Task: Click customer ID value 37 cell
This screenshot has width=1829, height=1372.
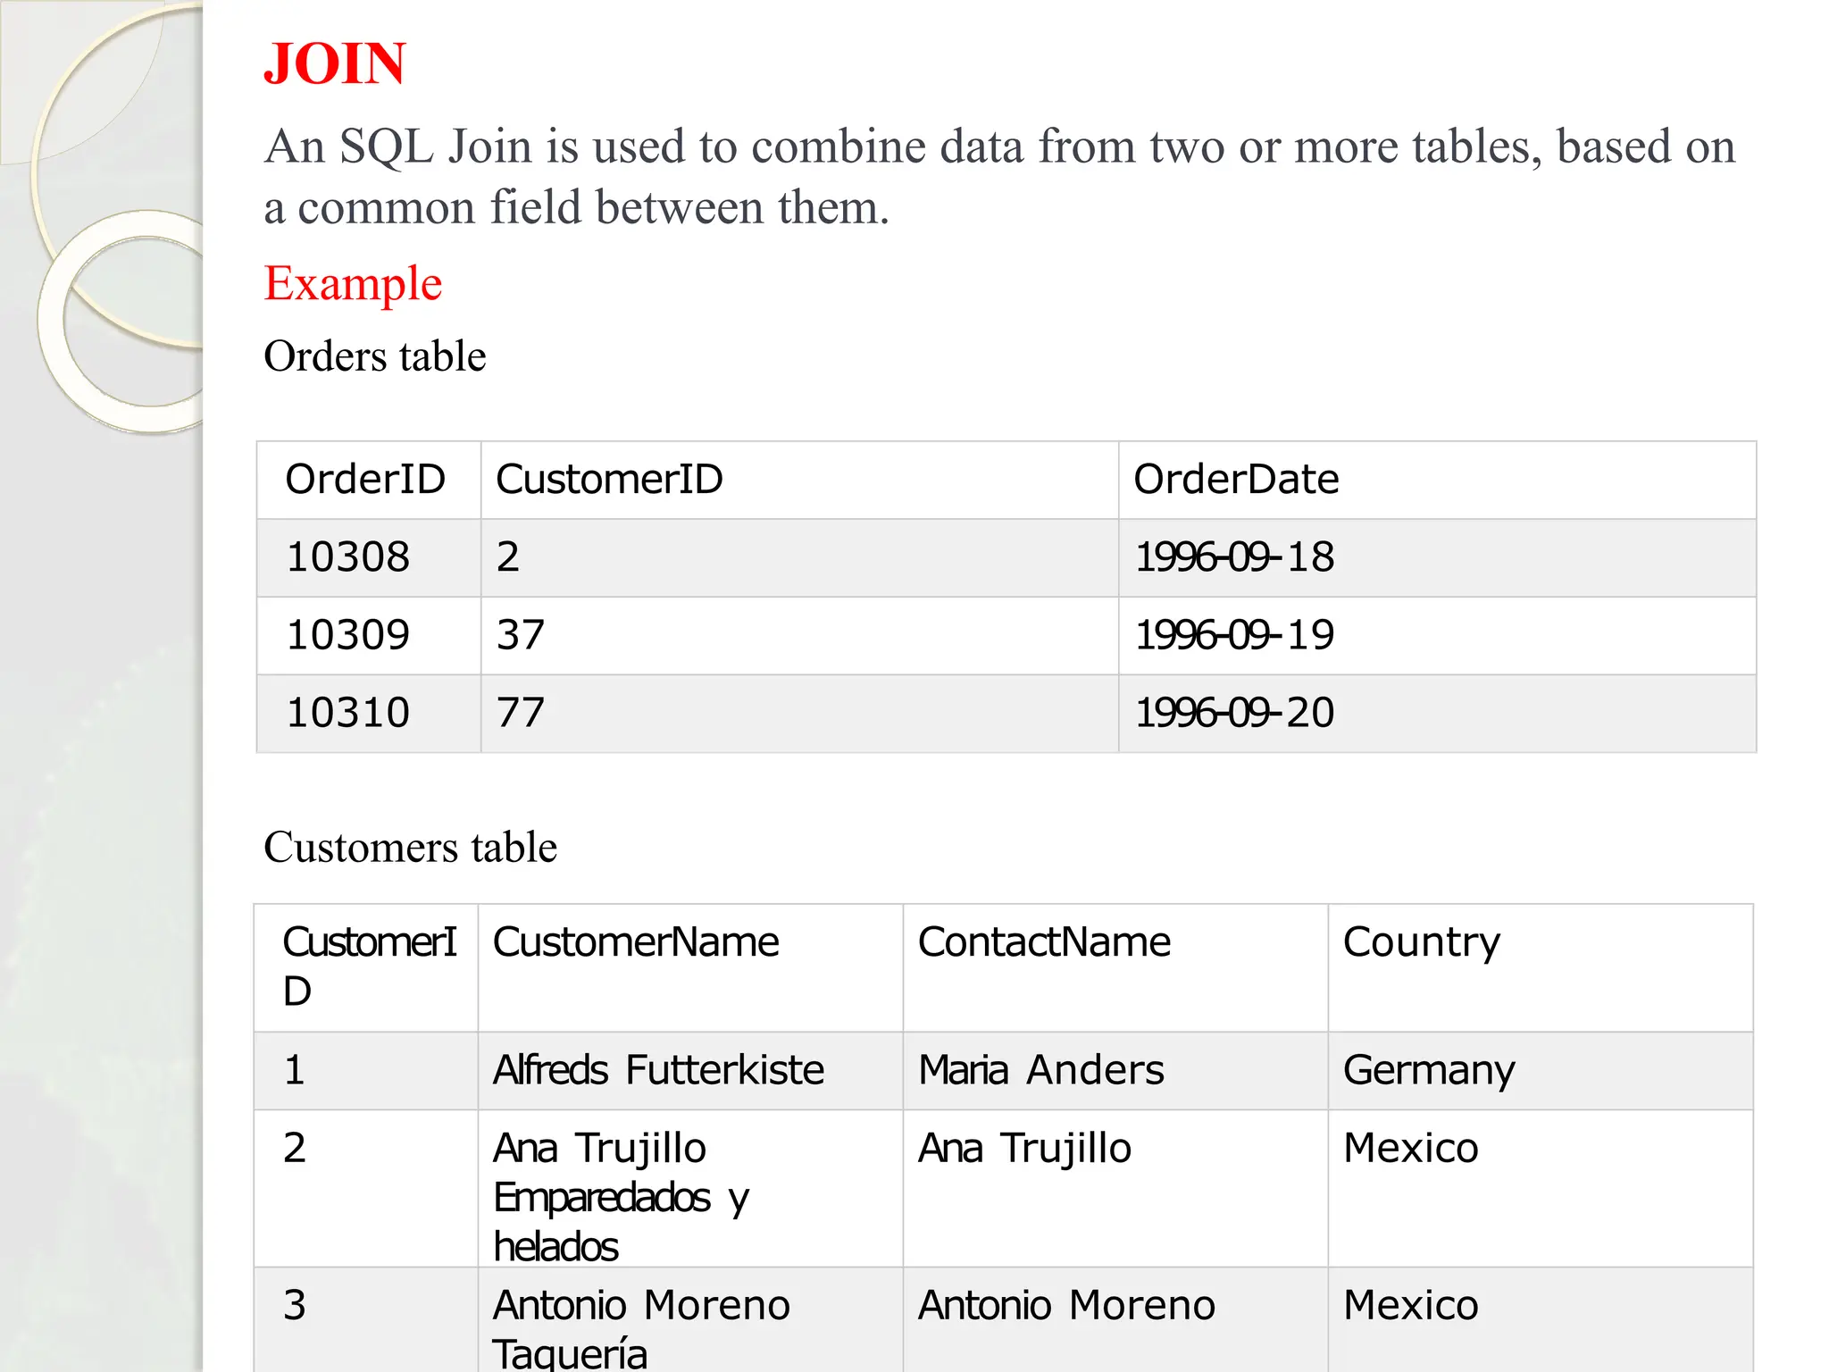Action: pos(521,635)
